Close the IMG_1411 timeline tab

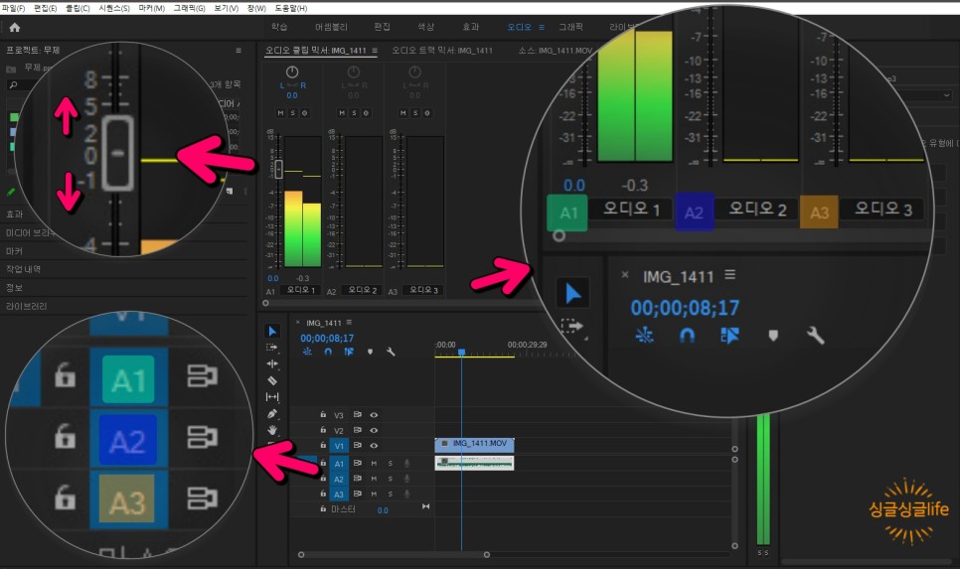(x=298, y=323)
